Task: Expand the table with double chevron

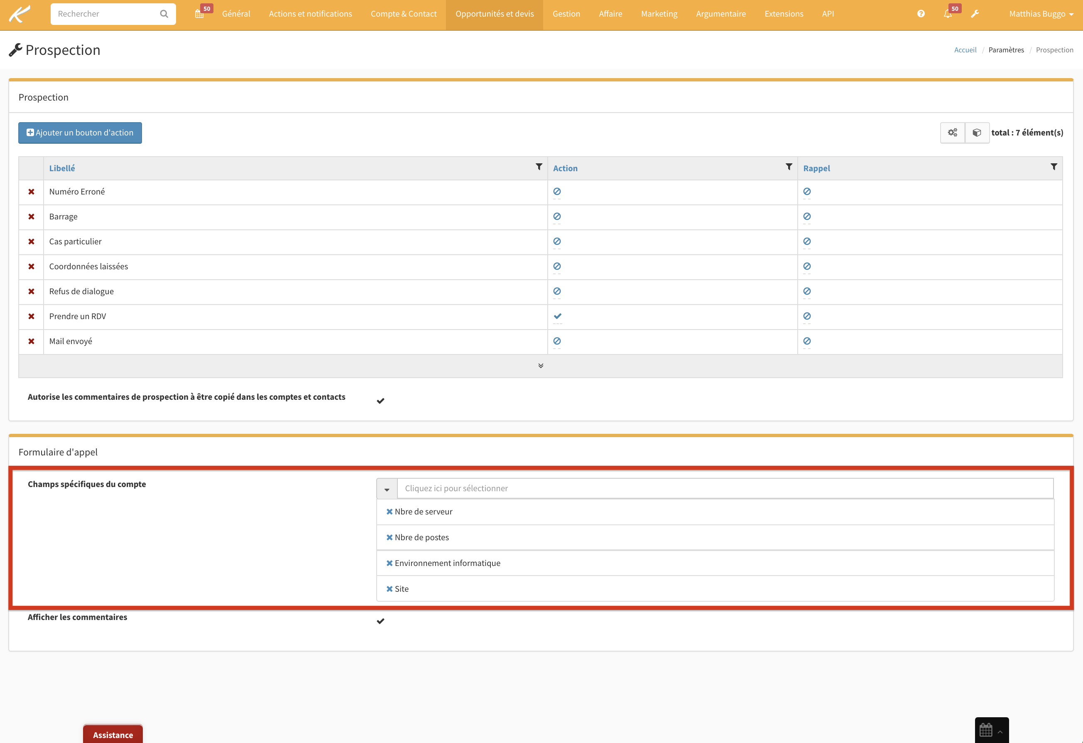Action: pos(541,366)
